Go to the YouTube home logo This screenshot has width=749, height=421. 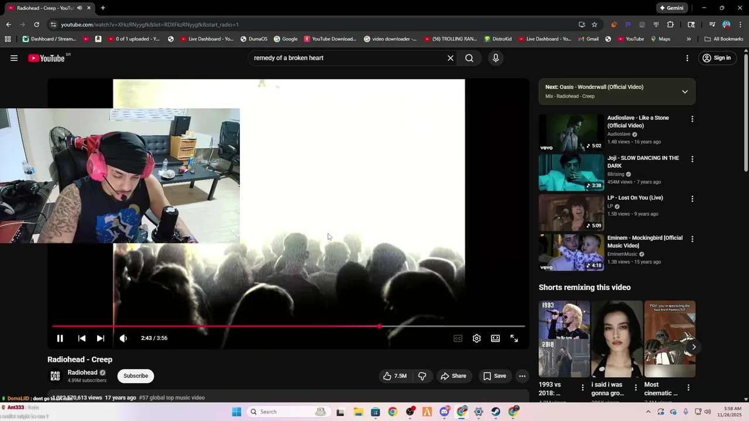tap(46, 58)
